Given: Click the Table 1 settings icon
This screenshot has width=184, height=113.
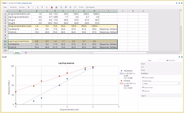Looking at the screenshot, I should [177, 3].
